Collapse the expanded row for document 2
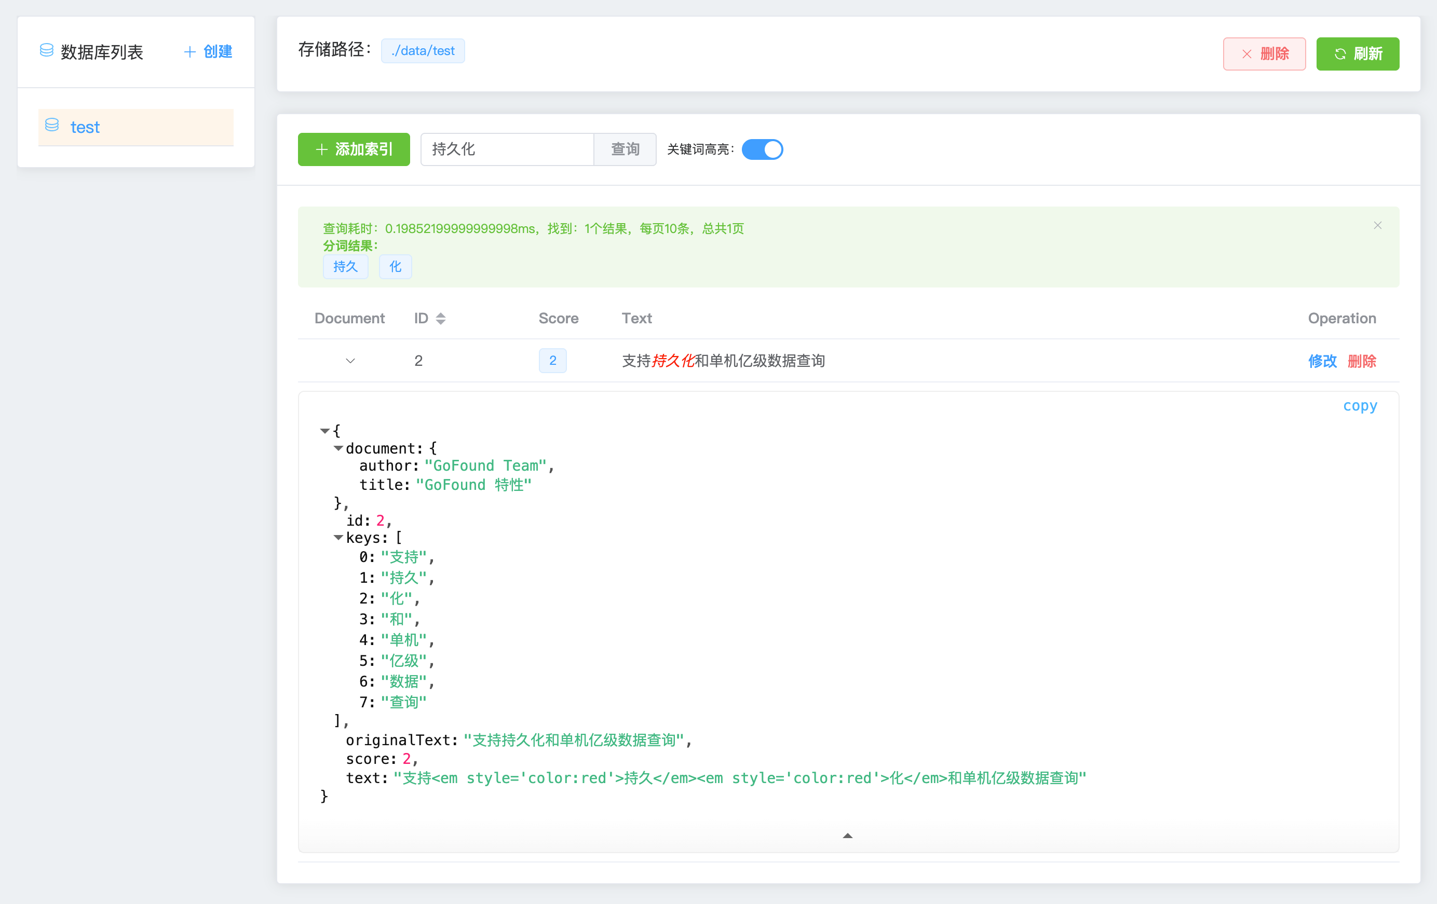 point(350,361)
